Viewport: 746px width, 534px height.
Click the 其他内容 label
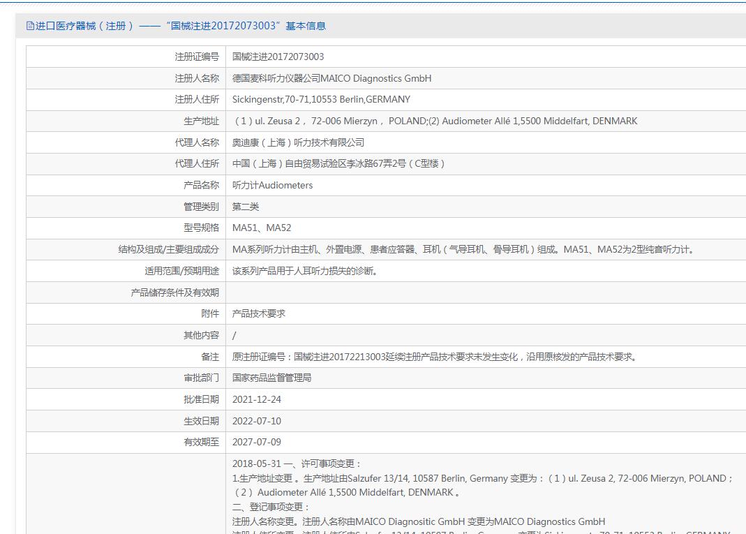201,335
